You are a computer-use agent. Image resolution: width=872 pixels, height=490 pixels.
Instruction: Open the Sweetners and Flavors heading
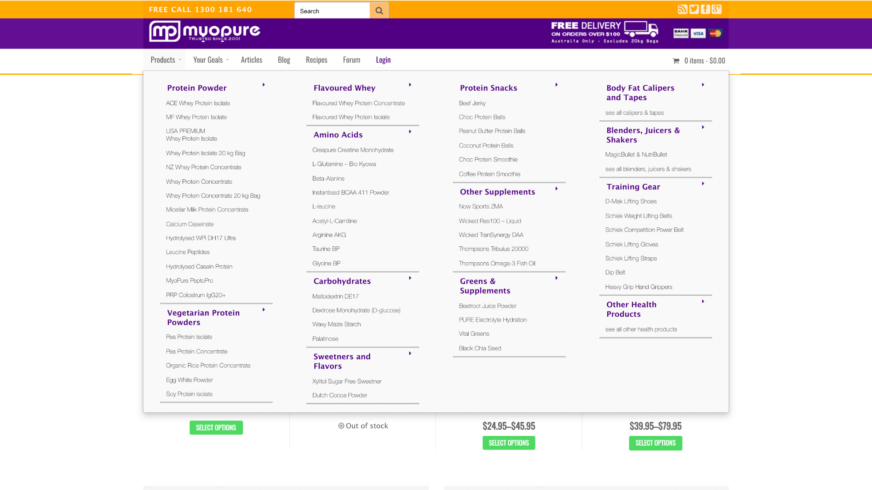342,361
